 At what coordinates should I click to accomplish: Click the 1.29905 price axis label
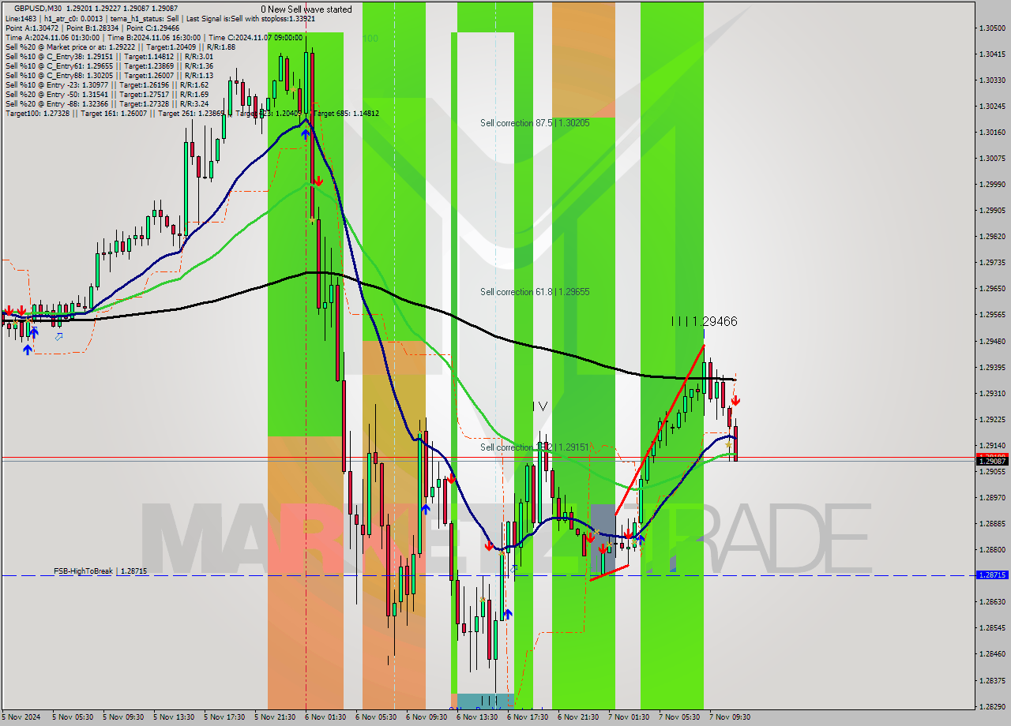[x=992, y=210]
